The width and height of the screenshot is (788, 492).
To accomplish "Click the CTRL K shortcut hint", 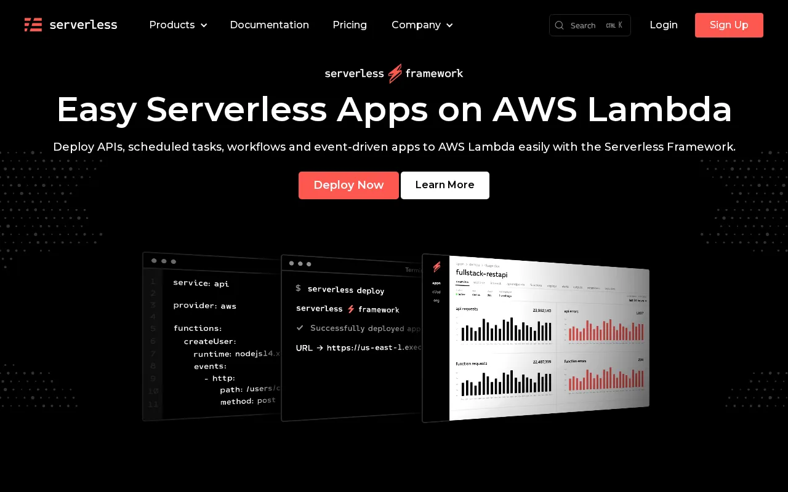I will coord(614,25).
